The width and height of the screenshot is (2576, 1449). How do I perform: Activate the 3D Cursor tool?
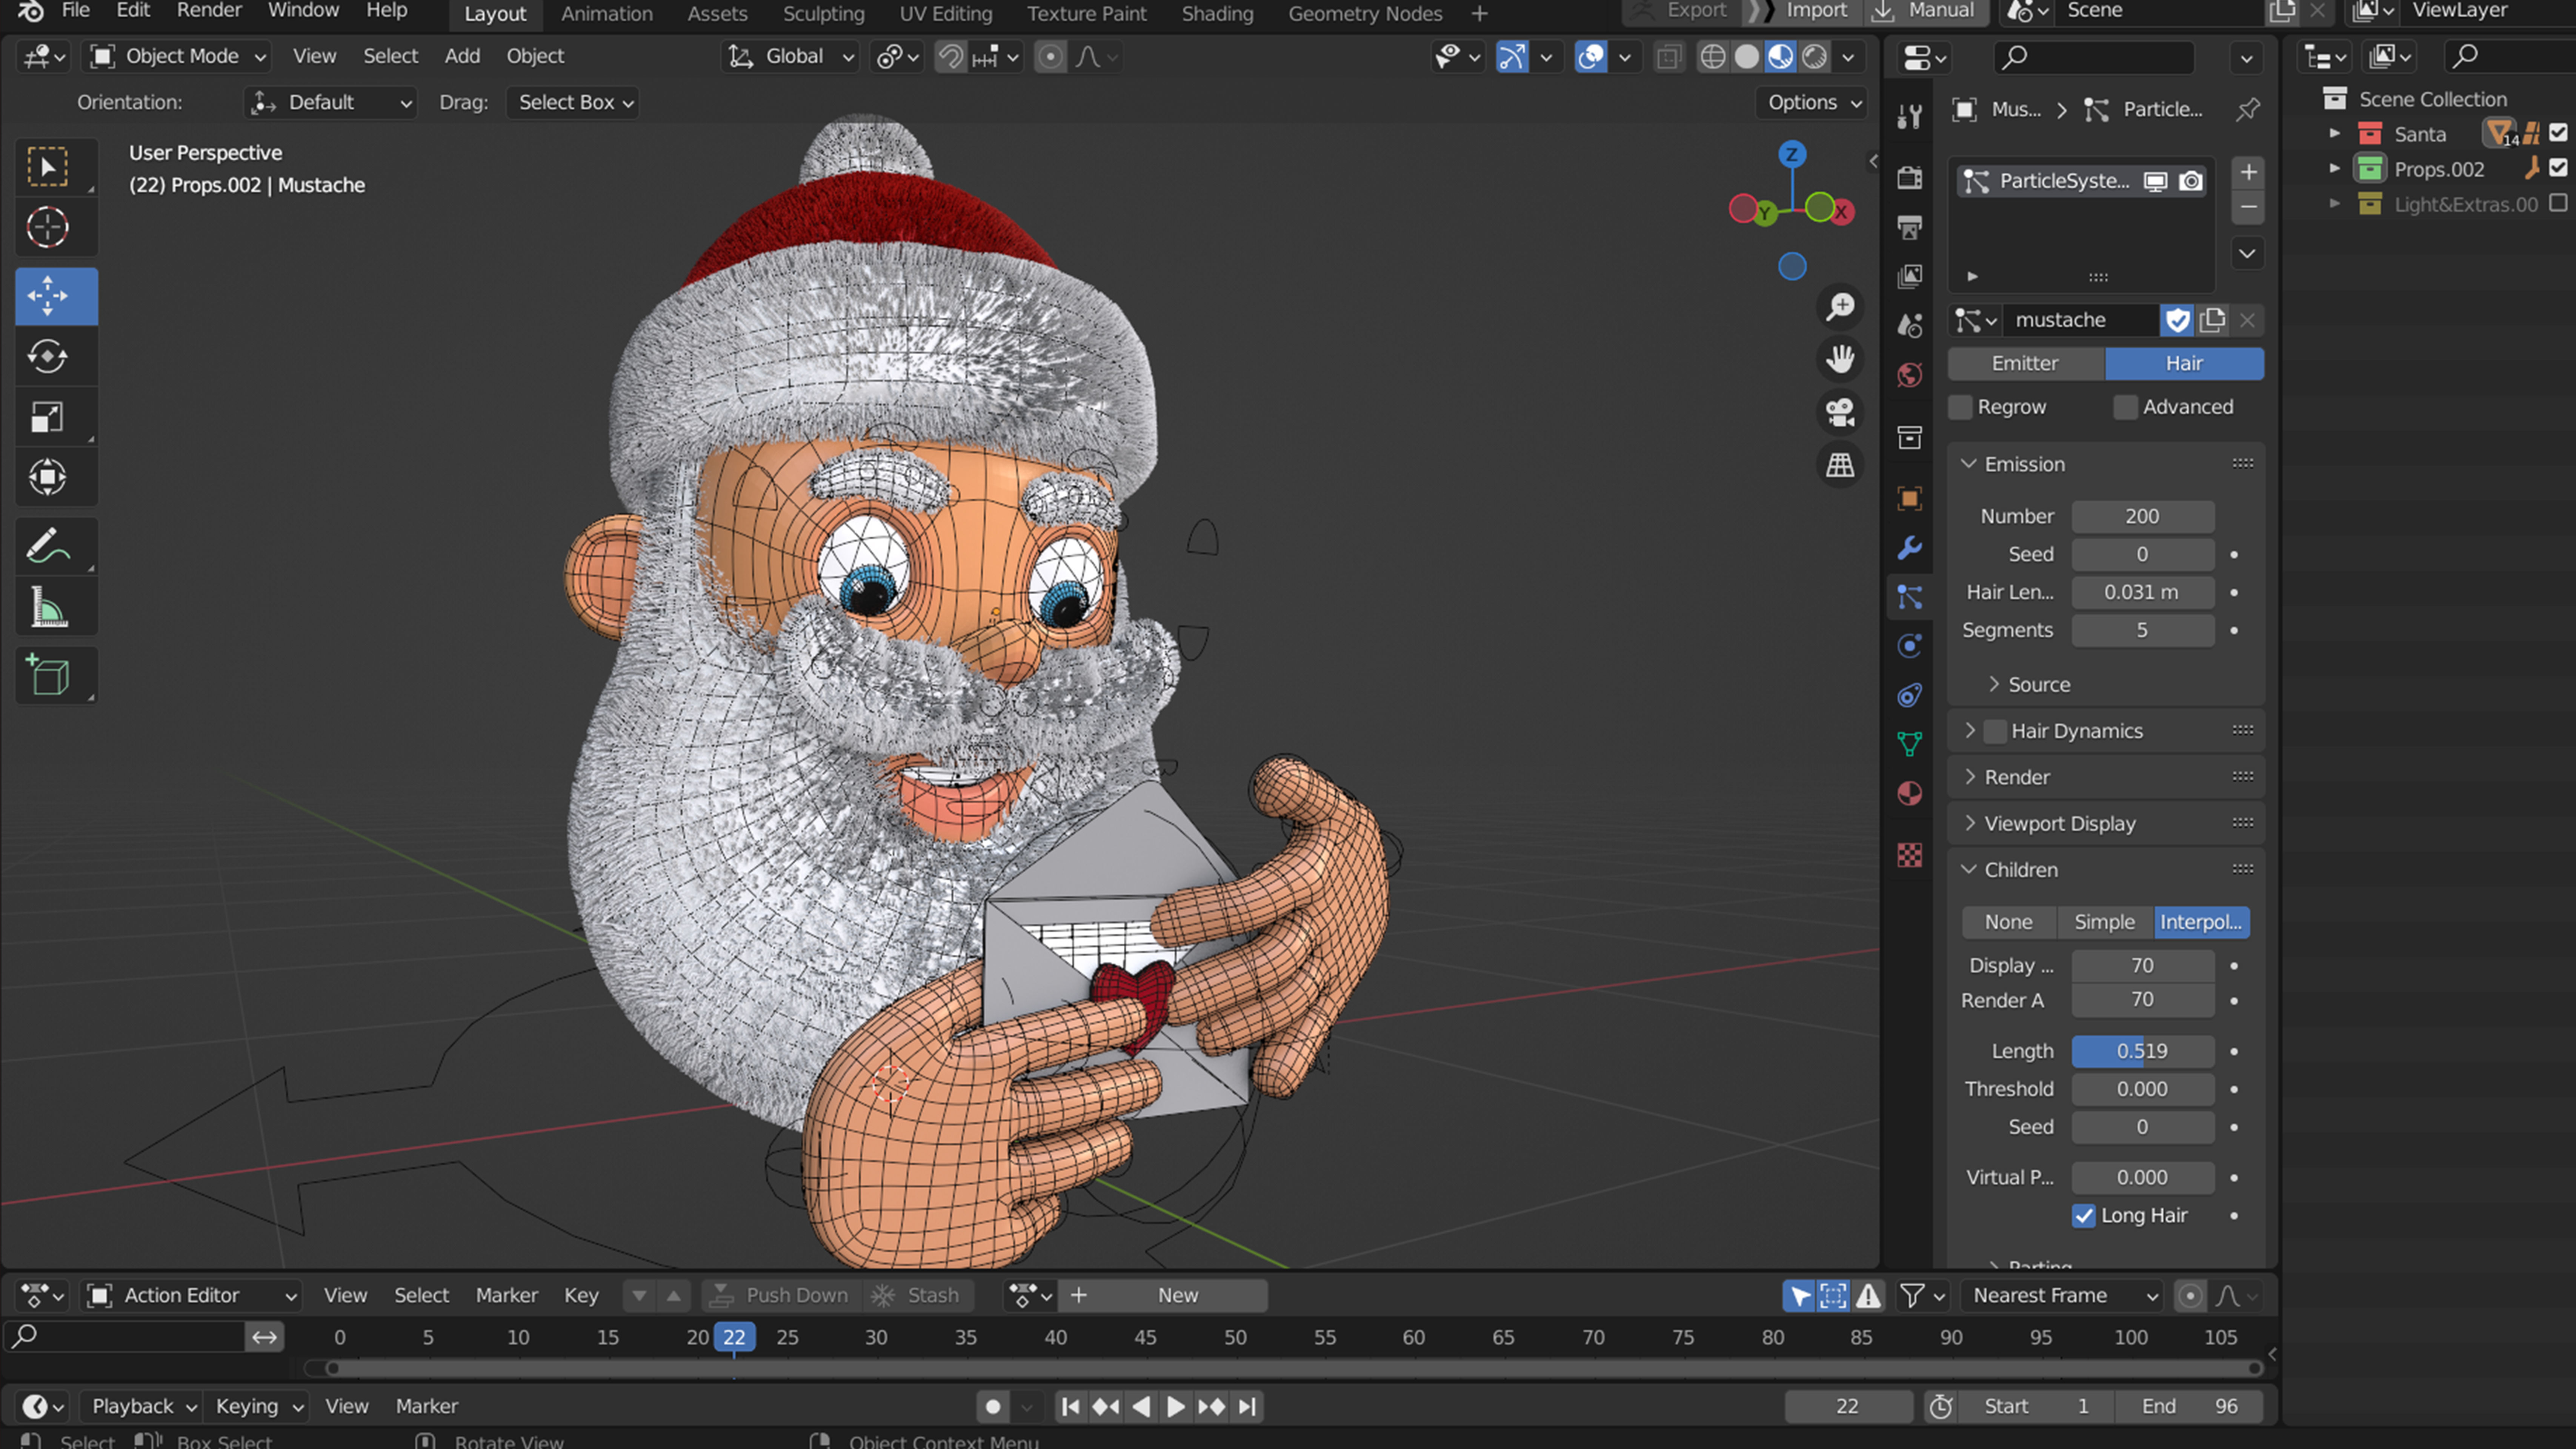pos(47,228)
